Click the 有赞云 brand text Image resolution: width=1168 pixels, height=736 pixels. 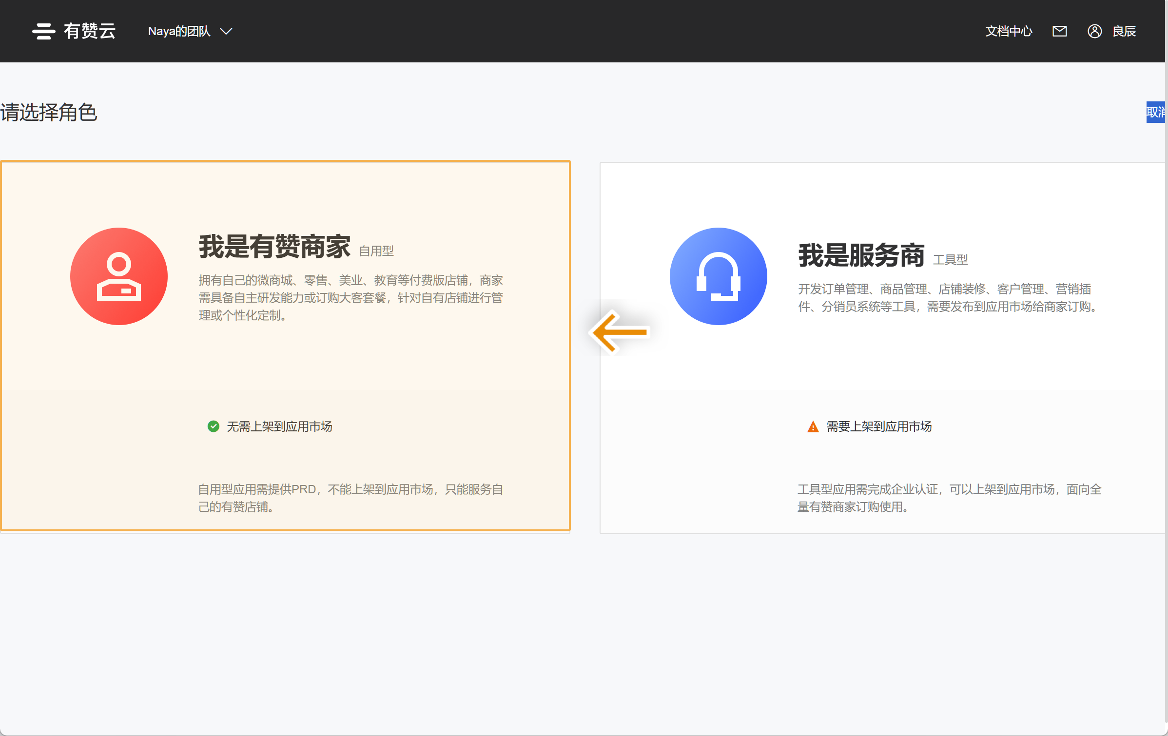[90, 31]
